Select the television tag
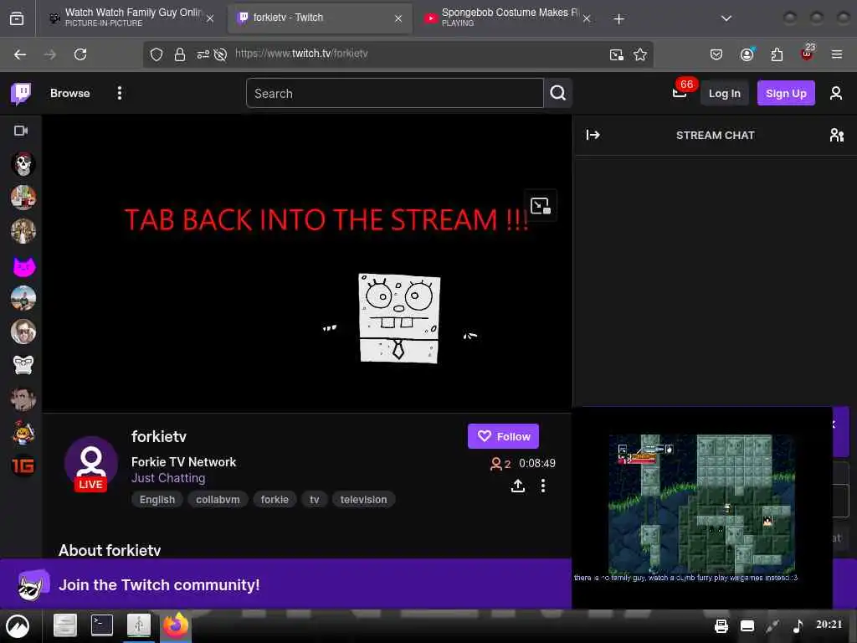This screenshot has width=857, height=643. (x=363, y=500)
